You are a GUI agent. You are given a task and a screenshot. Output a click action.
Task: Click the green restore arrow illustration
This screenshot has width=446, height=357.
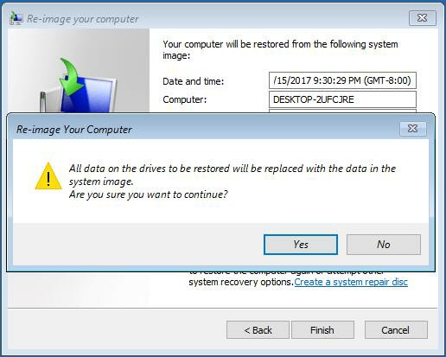(71, 76)
